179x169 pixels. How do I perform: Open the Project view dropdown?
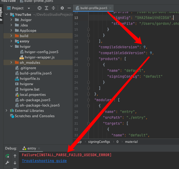click(x=29, y=8)
